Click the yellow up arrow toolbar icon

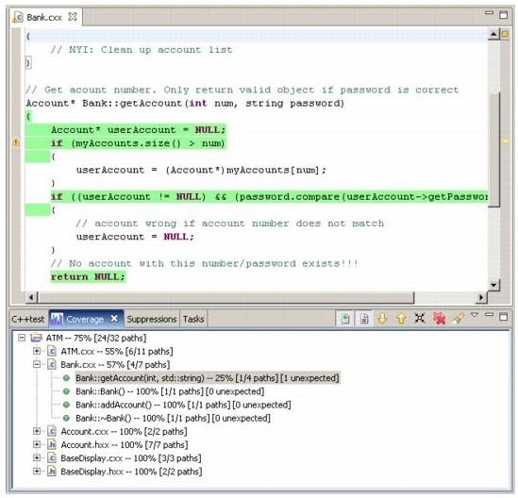(401, 319)
